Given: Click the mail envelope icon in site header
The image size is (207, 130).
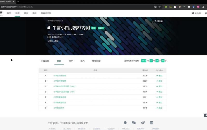Looking at the screenshot, I should [206, 13].
